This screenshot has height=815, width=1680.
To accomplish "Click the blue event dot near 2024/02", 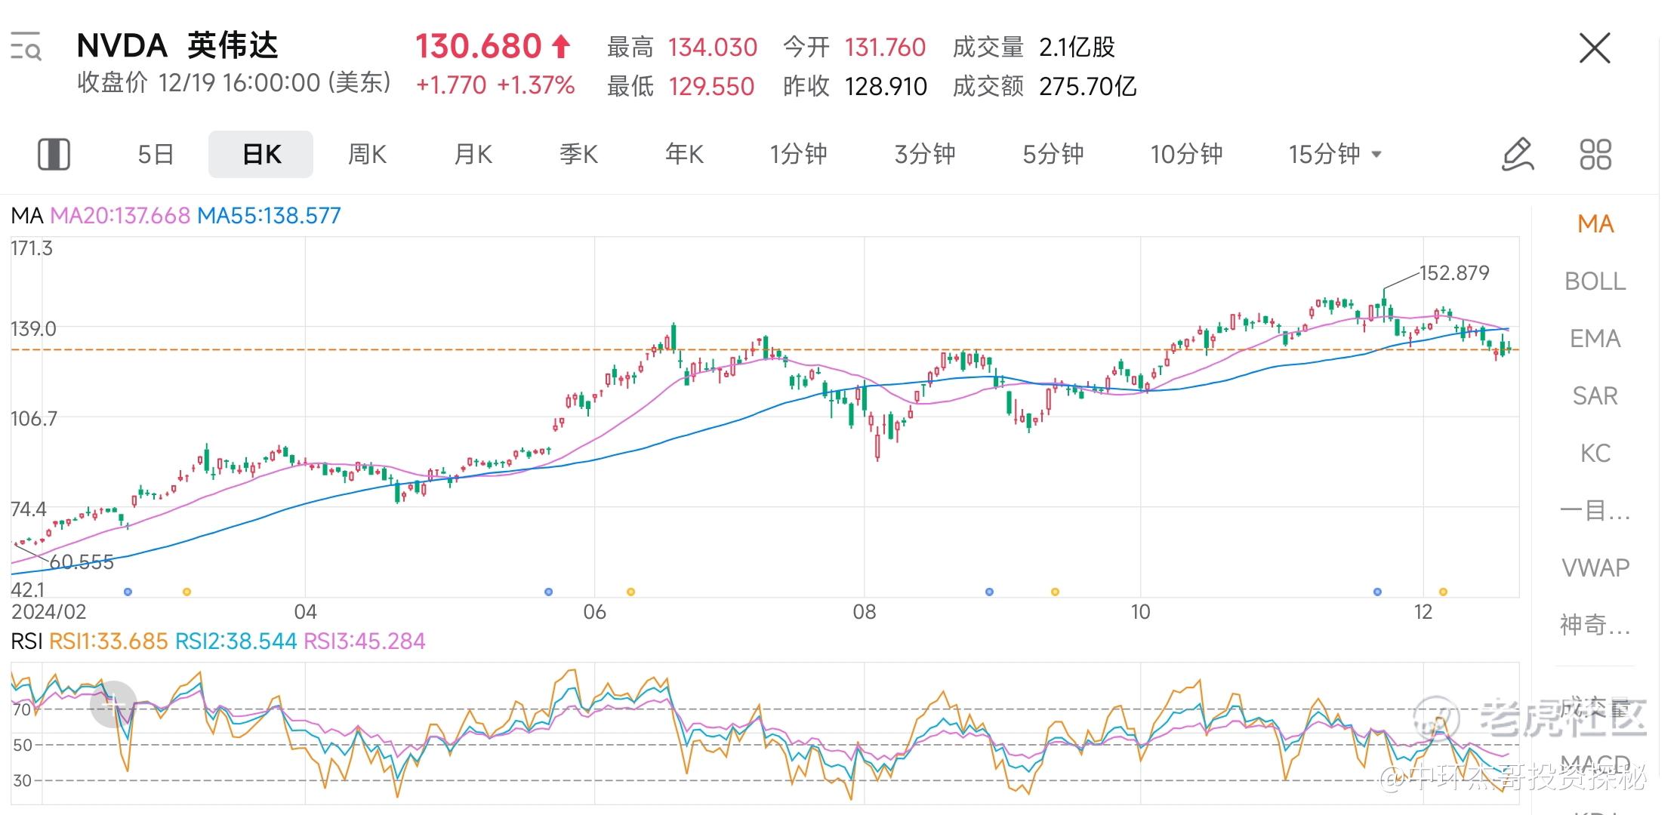I will pyautogui.click(x=128, y=592).
